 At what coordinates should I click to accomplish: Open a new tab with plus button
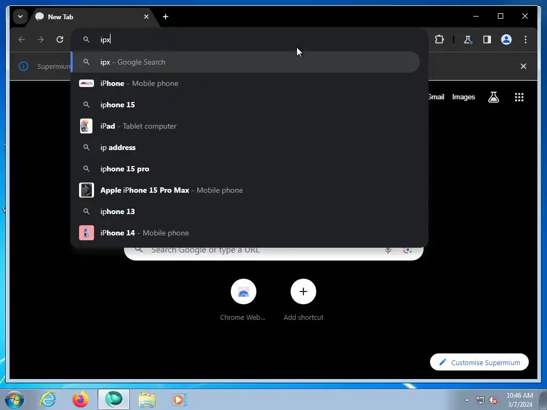coord(166,17)
